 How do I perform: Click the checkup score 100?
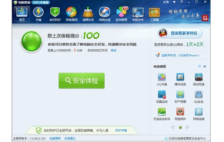(91, 36)
